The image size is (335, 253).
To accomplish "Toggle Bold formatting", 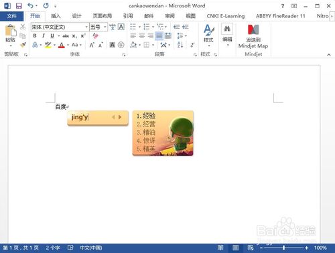I will 35,35.
